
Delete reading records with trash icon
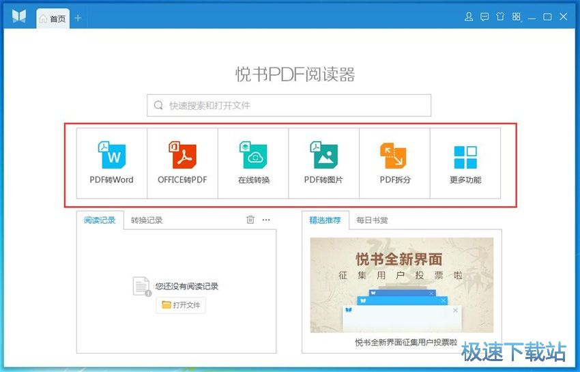point(250,220)
